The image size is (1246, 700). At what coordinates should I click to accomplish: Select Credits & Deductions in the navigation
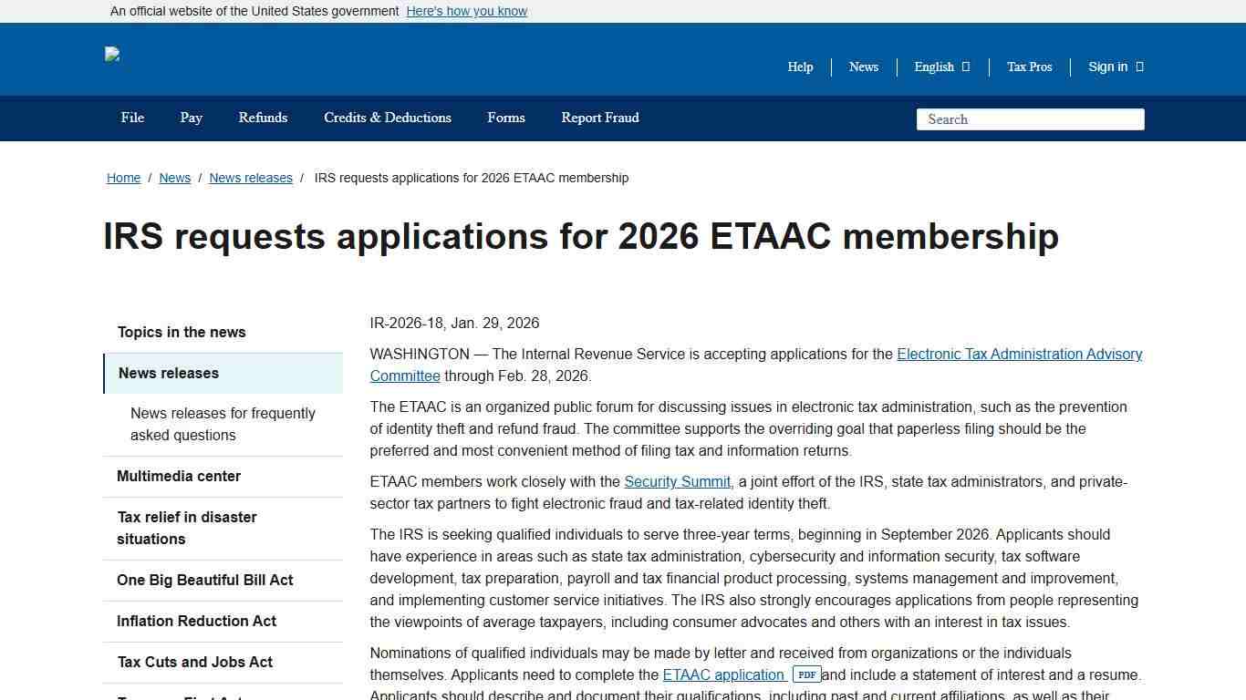coord(387,118)
